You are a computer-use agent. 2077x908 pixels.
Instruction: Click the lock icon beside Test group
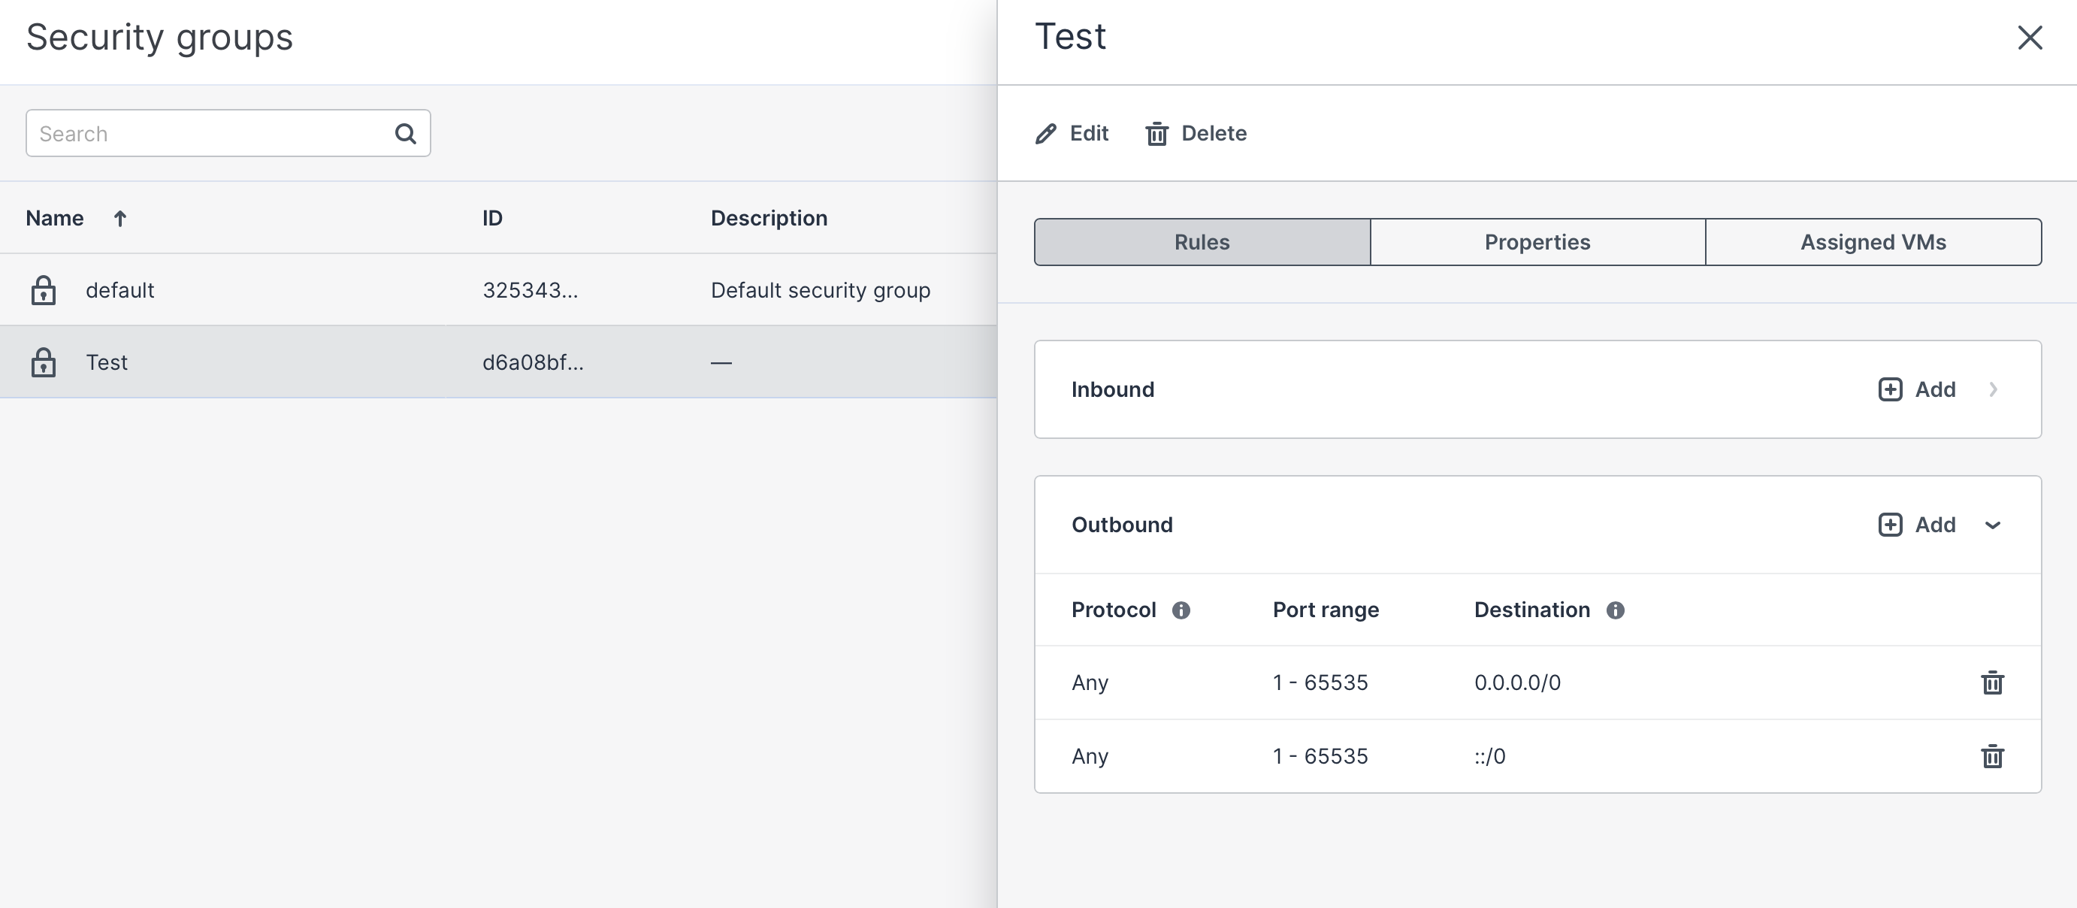[x=44, y=363]
